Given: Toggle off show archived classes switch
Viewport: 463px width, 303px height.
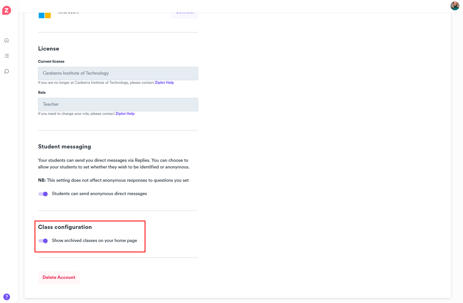Looking at the screenshot, I should 43,241.
